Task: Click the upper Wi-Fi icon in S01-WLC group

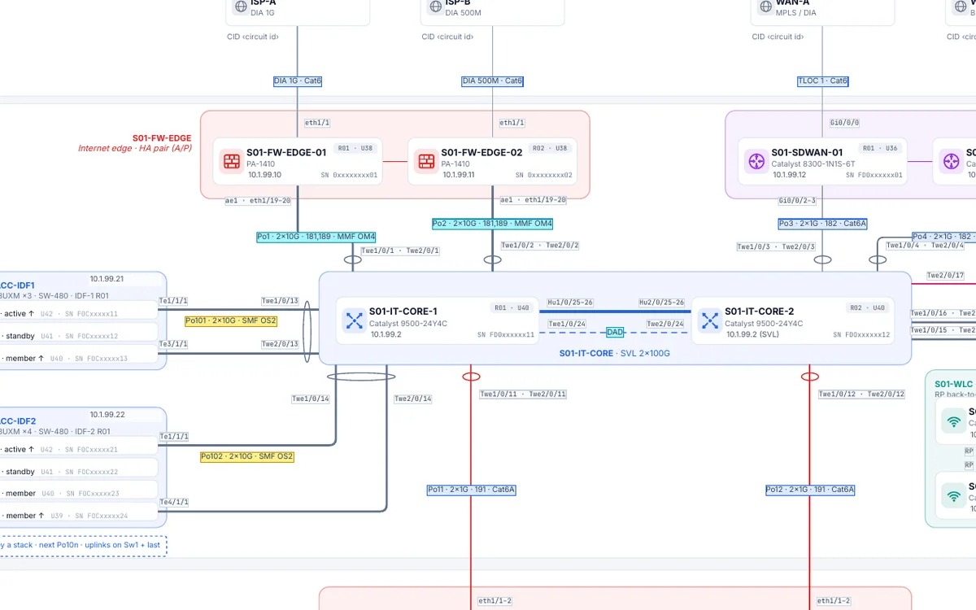Action: click(952, 421)
